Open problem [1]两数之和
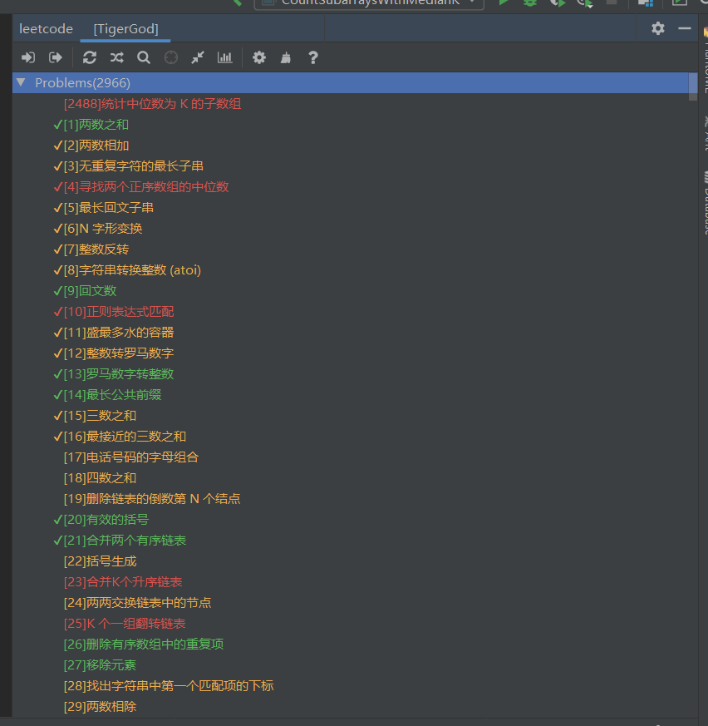This screenshot has height=726, width=708. coord(96,124)
